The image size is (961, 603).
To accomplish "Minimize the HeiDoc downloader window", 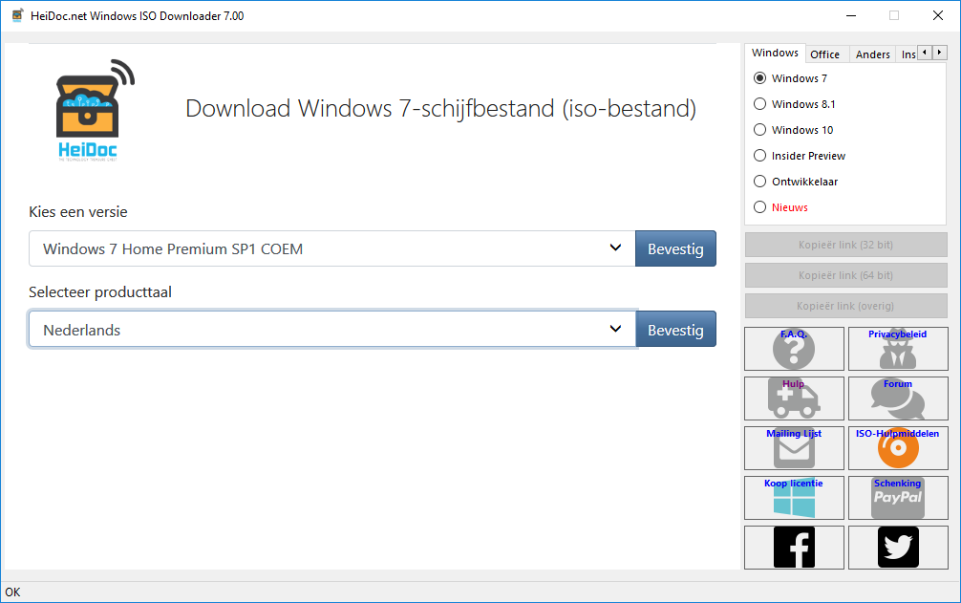I will pyautogui.click(x=851, y=15).
